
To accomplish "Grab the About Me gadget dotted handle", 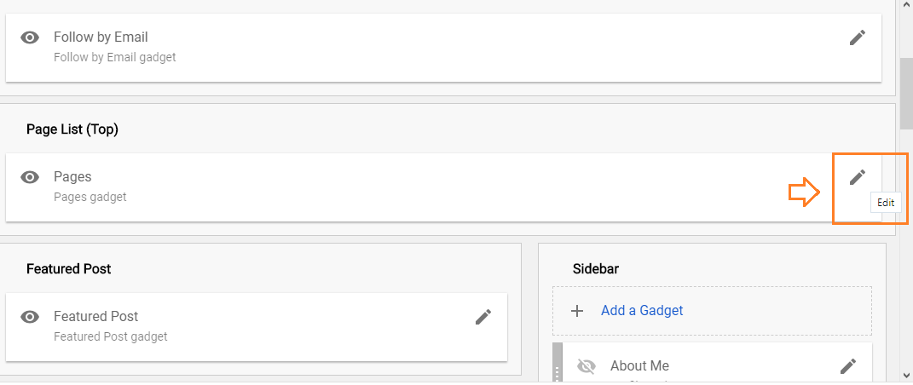I will [x=558, y=371].
